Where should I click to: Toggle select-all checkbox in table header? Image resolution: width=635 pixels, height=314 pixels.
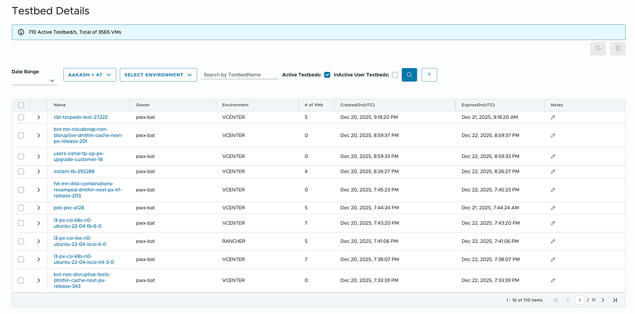21,105
